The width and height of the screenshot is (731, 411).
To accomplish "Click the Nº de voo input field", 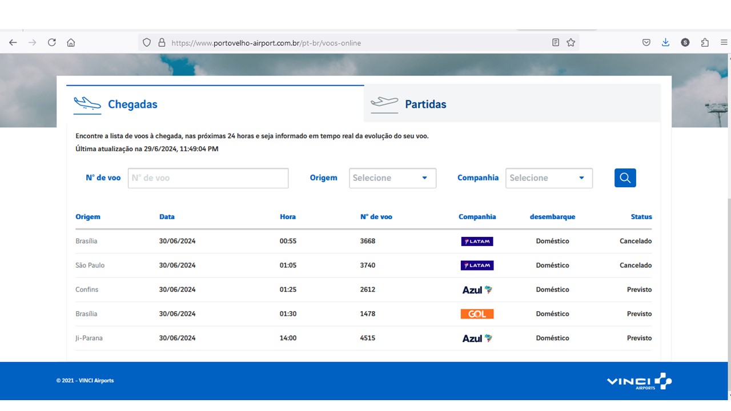I will [x=208, y=178].
